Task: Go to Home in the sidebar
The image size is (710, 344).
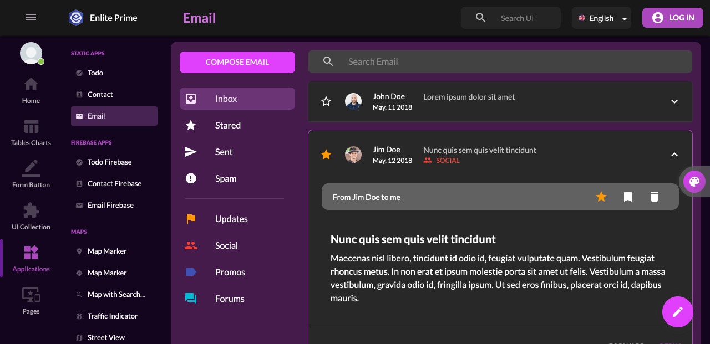Action: coord(31,91)
